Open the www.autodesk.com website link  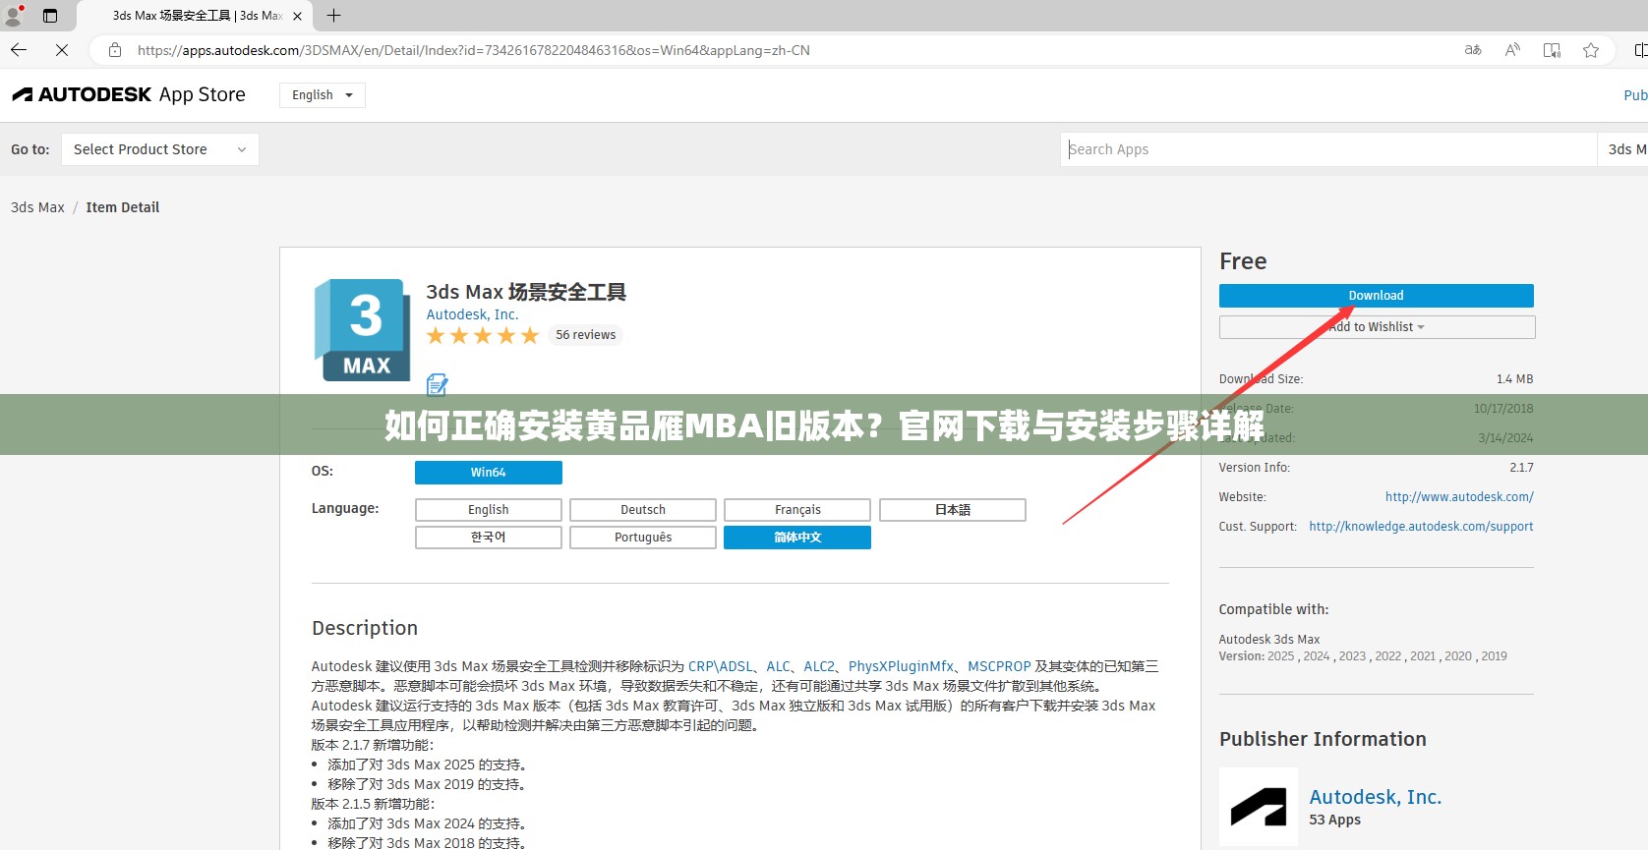coord(1459,497)
